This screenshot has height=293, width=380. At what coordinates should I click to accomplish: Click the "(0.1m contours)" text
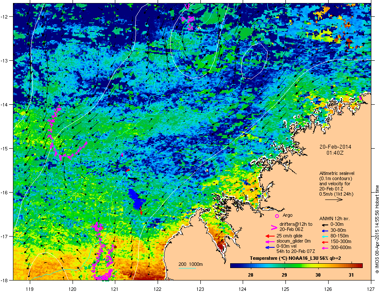(x=336, y=179)
